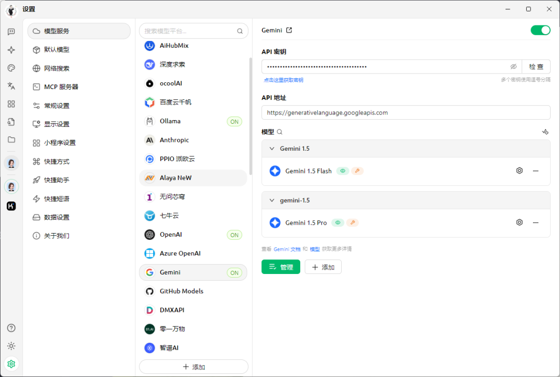Select the AiHubMix provider
560x377 pixels.
(x=193, y=46)
